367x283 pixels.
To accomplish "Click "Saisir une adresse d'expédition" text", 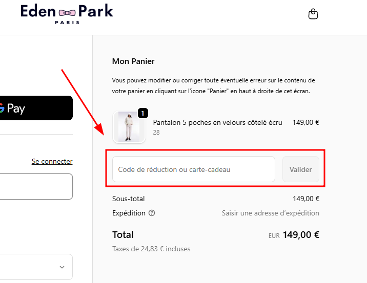I will click(270, 213).
